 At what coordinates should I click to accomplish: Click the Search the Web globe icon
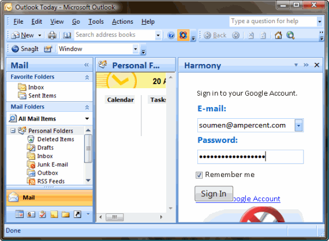[x=290, y=35]
